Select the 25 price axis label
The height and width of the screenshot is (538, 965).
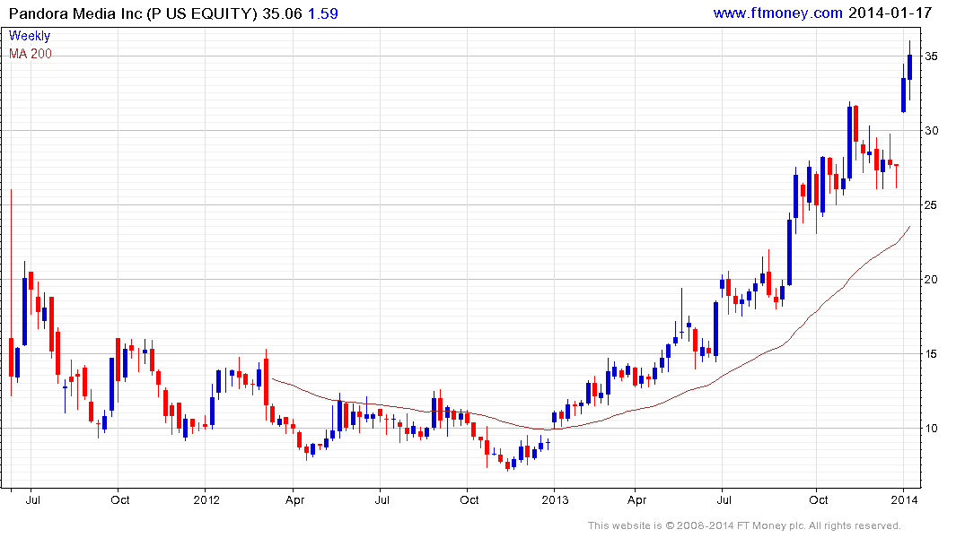[933, 205]
